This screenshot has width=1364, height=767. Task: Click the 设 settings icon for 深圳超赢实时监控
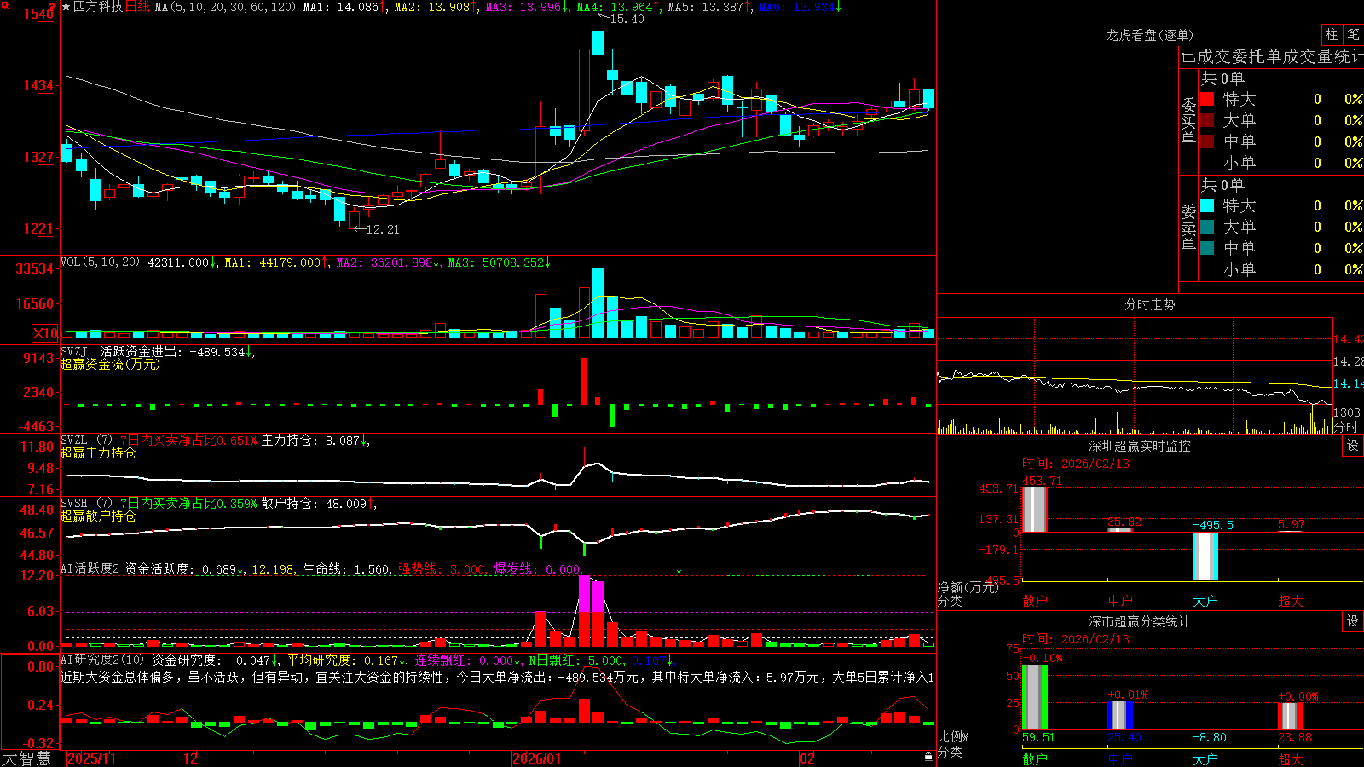[1353, 446]
